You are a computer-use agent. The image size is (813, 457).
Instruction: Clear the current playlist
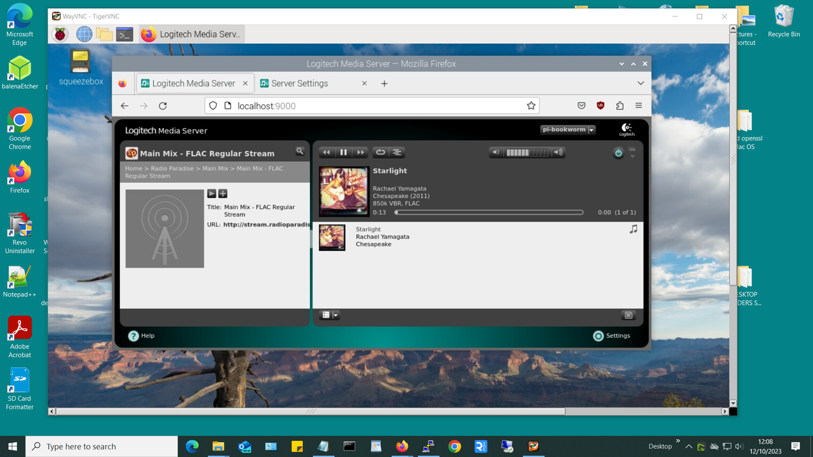tap(628, 315)
